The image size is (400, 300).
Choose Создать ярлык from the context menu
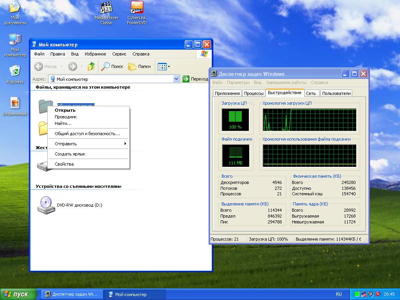coord(88,154)
